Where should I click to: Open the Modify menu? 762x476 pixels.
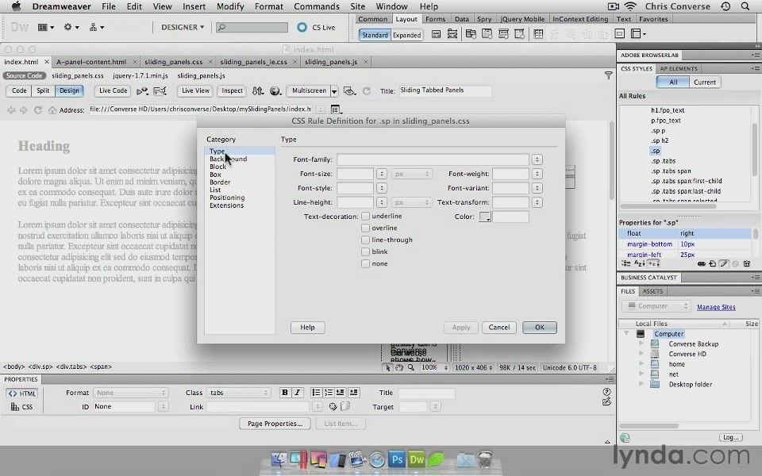point(230,6)
